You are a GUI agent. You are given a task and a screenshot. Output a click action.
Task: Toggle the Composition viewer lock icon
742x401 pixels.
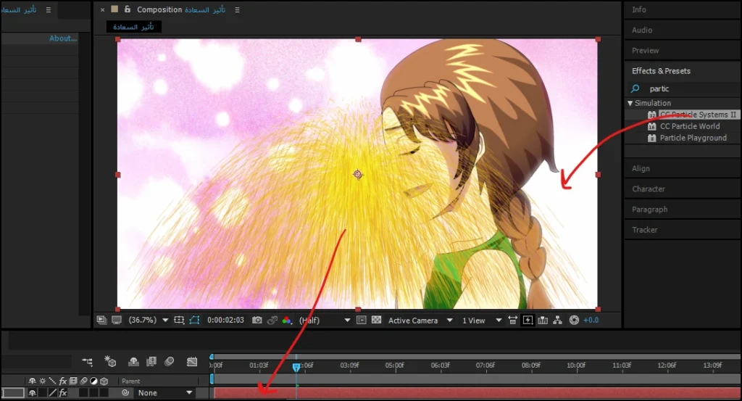tap(127, 9)
